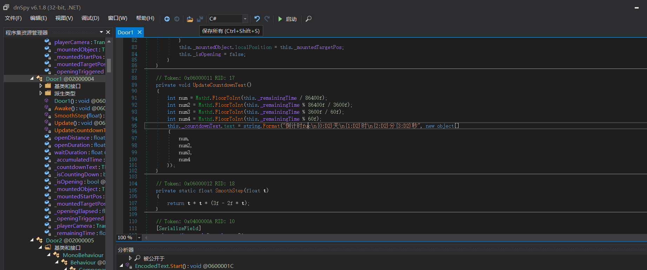The height and width of the screenshot is (270, 647).
Task: Close the Door1 tab
Action: pyautogui.click(x=140, y=32)
